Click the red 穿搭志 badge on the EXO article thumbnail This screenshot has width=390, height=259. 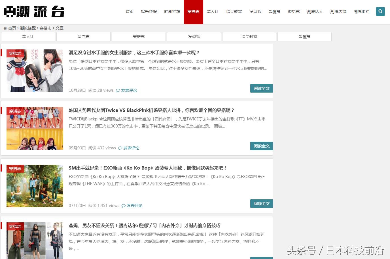(x=15, y=168)
